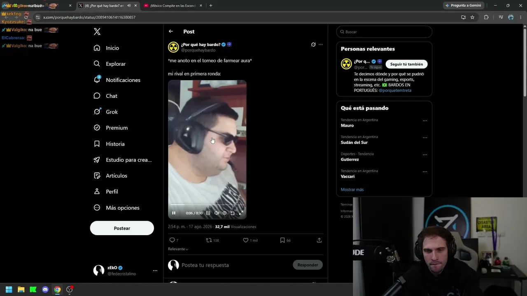Open account menu dots next to zEkO
This screenshot has width=527, height=296.
click(x=155, y=271)
